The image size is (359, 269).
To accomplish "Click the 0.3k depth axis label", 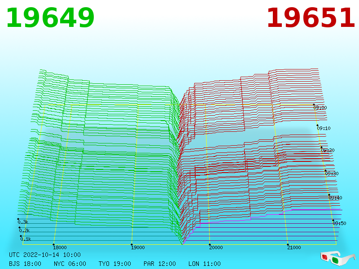I will click(x=23, y=222).
